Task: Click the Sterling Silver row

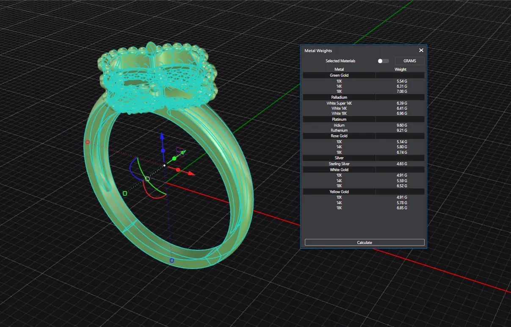Action: coord(364,164)
